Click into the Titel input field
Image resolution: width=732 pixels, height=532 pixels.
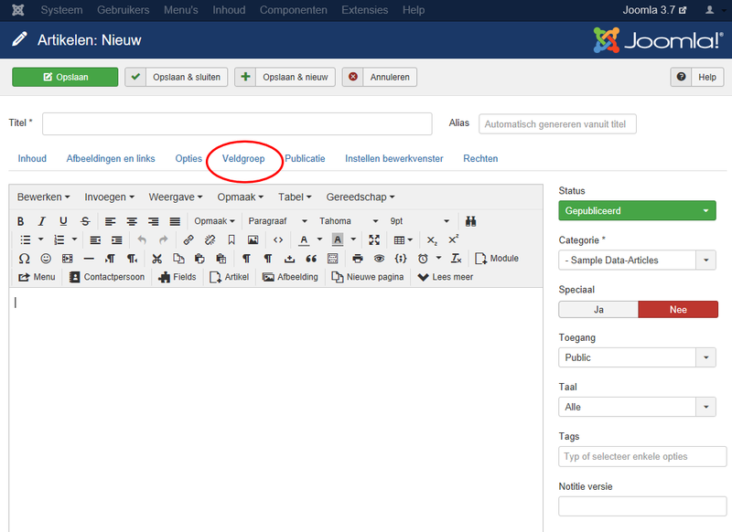click(237, 124)
